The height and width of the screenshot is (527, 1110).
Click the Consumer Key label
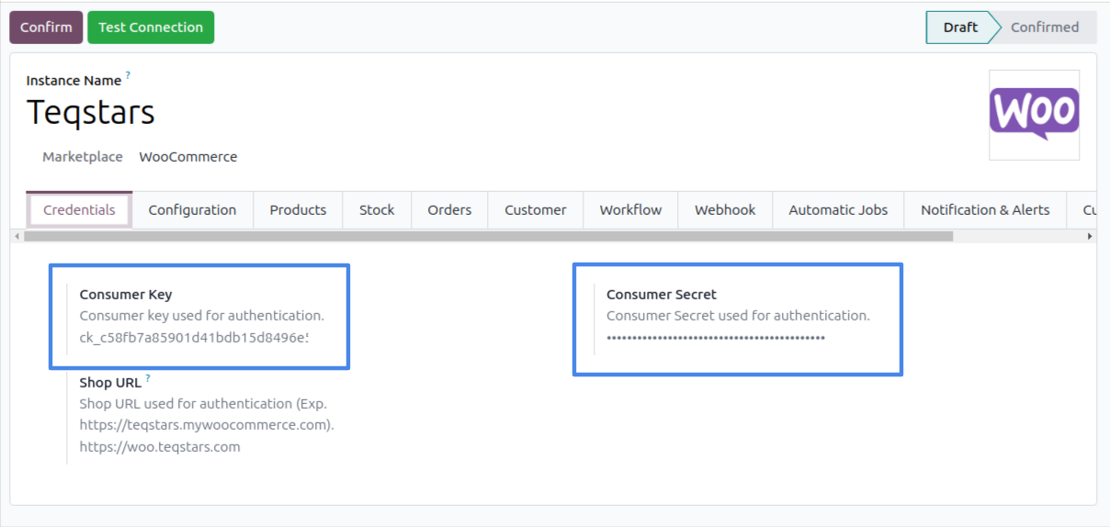pos(126,295)
